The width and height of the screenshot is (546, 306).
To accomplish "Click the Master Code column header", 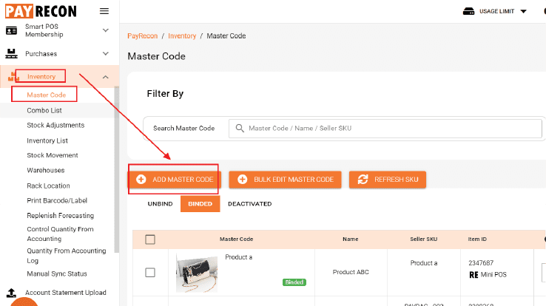I will pos(237,239).
